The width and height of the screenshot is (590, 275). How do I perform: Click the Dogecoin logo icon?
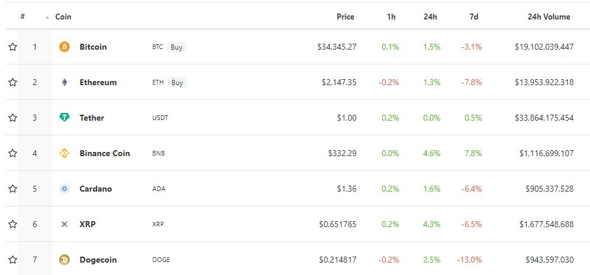[x=65, y=260]
